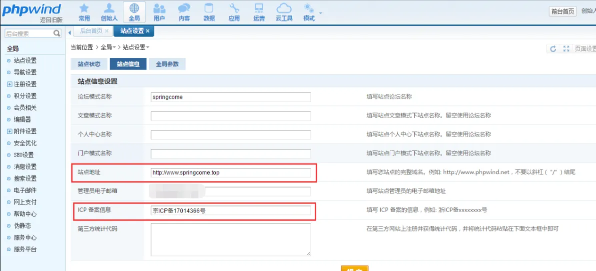The image size is (596, 271).
Task: Open the 全局 breadcrumb dropdown
Action: coord(114,47)
